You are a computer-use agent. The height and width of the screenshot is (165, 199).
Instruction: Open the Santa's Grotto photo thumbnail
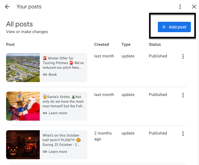tap(23, 106)
